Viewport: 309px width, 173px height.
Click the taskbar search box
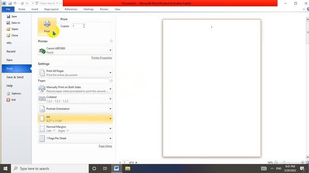(x=50, y=169)
